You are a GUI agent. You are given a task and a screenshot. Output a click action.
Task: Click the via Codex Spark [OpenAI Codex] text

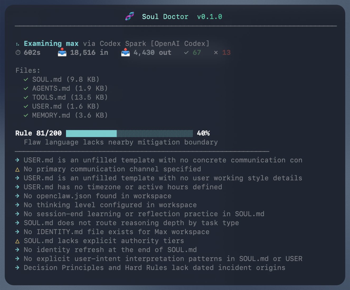point(146,43)
